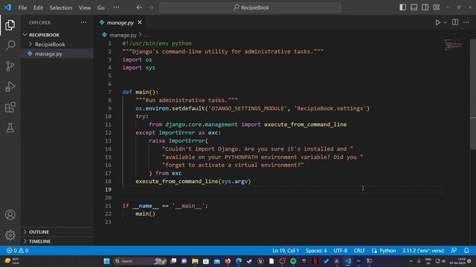Change encoding via UTF-8 status item

coord(341,251)
